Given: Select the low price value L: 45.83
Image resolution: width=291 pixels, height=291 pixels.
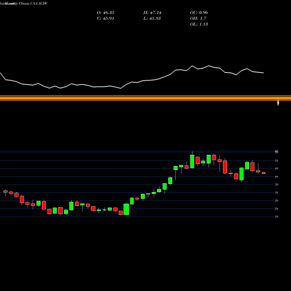Looking at the screenshot, I should click(x=152, y=19).
